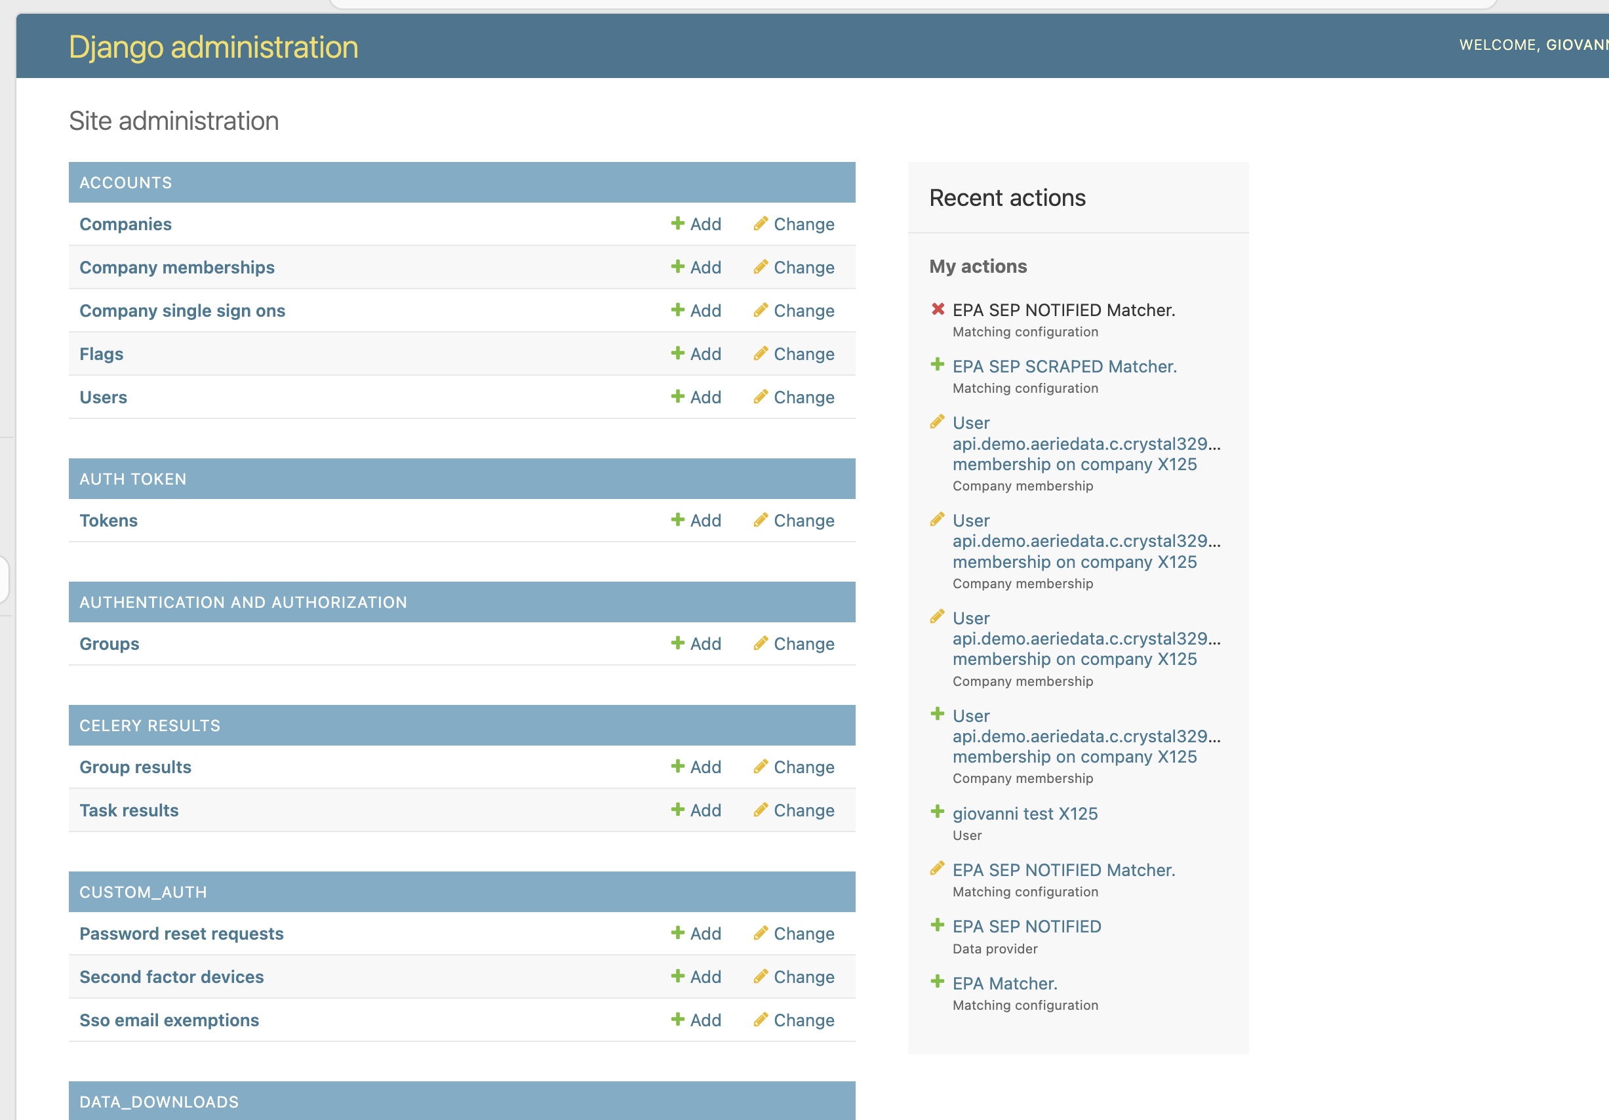This screenshot has width=1609, height=1120.
Task: Open the Users model list
Action: (103, 397)
